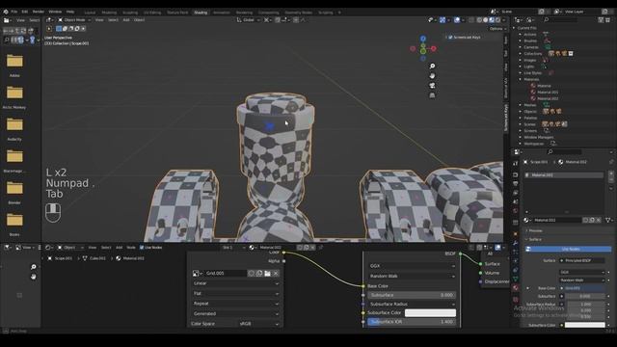Click the Subsurface Color white swatch in node

click(431, 313)
